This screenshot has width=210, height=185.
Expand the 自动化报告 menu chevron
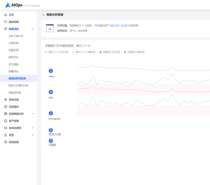click(x=33, y=128)
